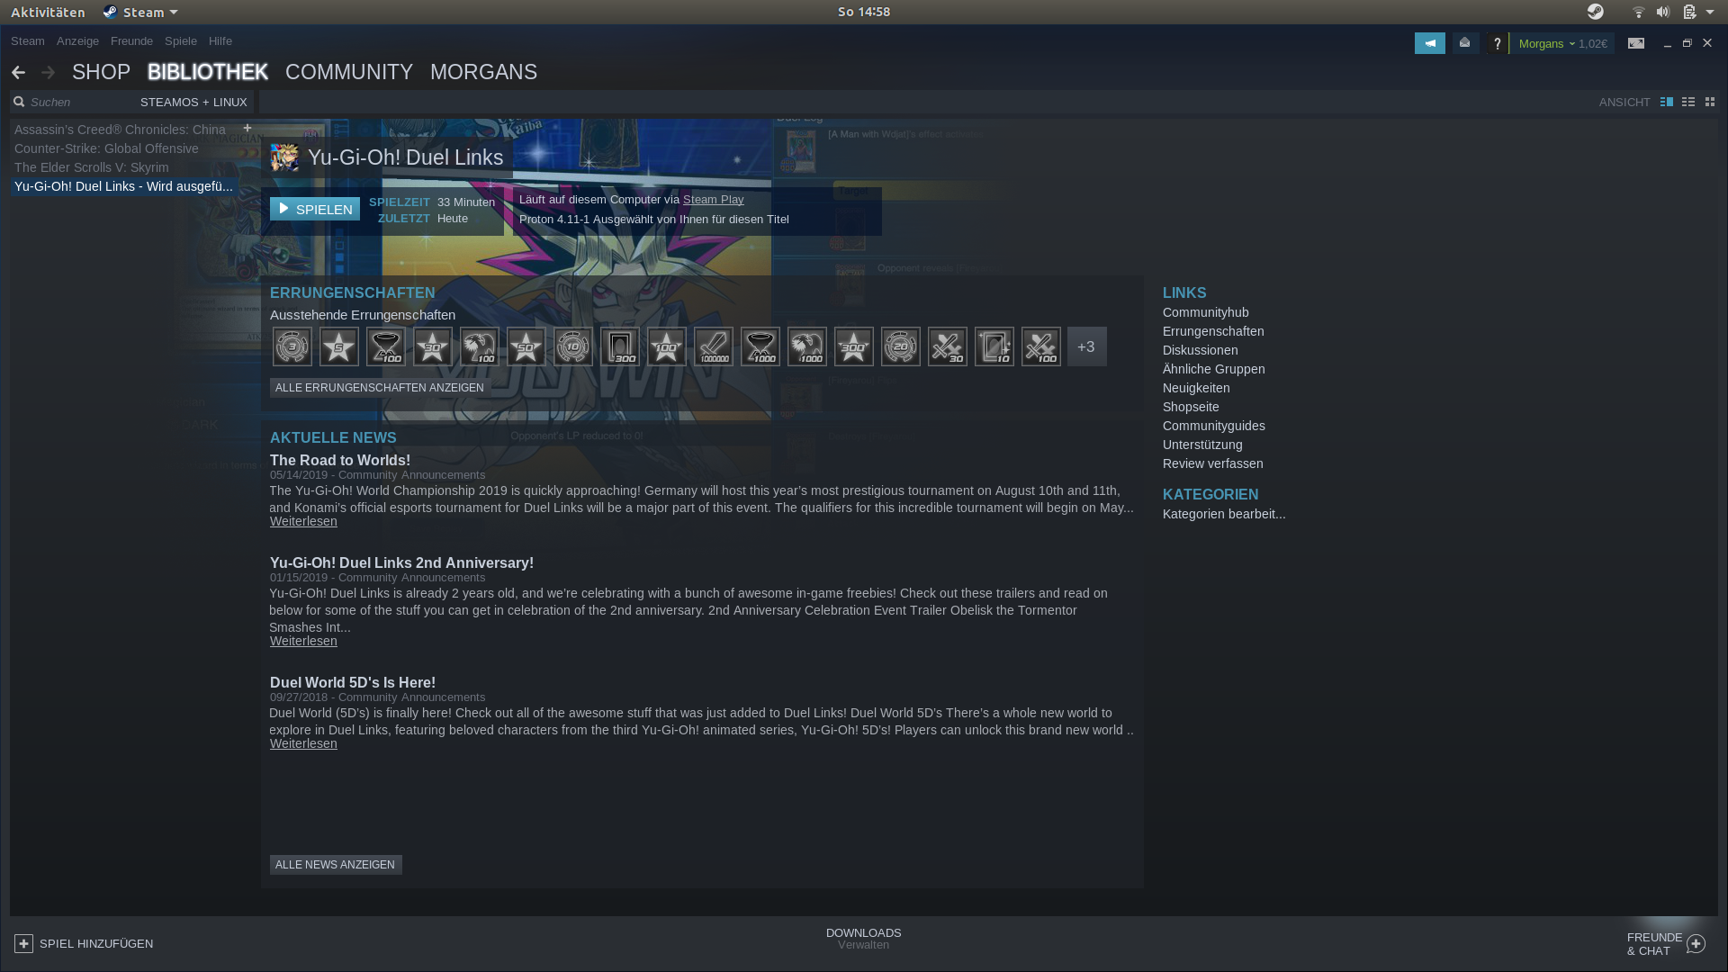The image size is (1728, 972).
Task: Open the Morgans account dropdown
Action: click(1547, 43)
